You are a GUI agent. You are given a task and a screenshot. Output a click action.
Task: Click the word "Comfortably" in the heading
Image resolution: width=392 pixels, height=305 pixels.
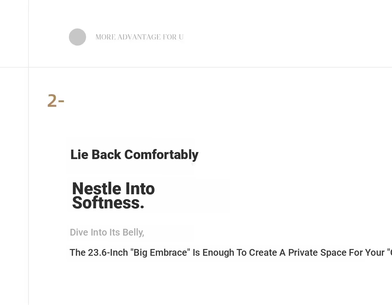pos(161,155)
